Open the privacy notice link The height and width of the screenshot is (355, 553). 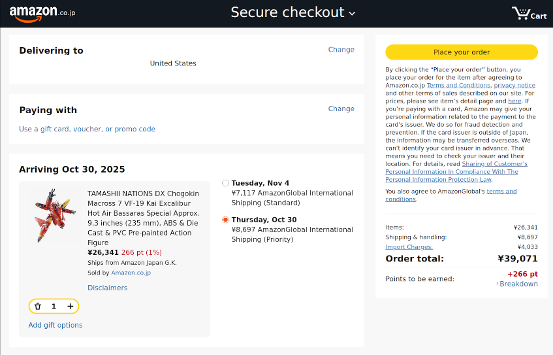click(514, 85)
